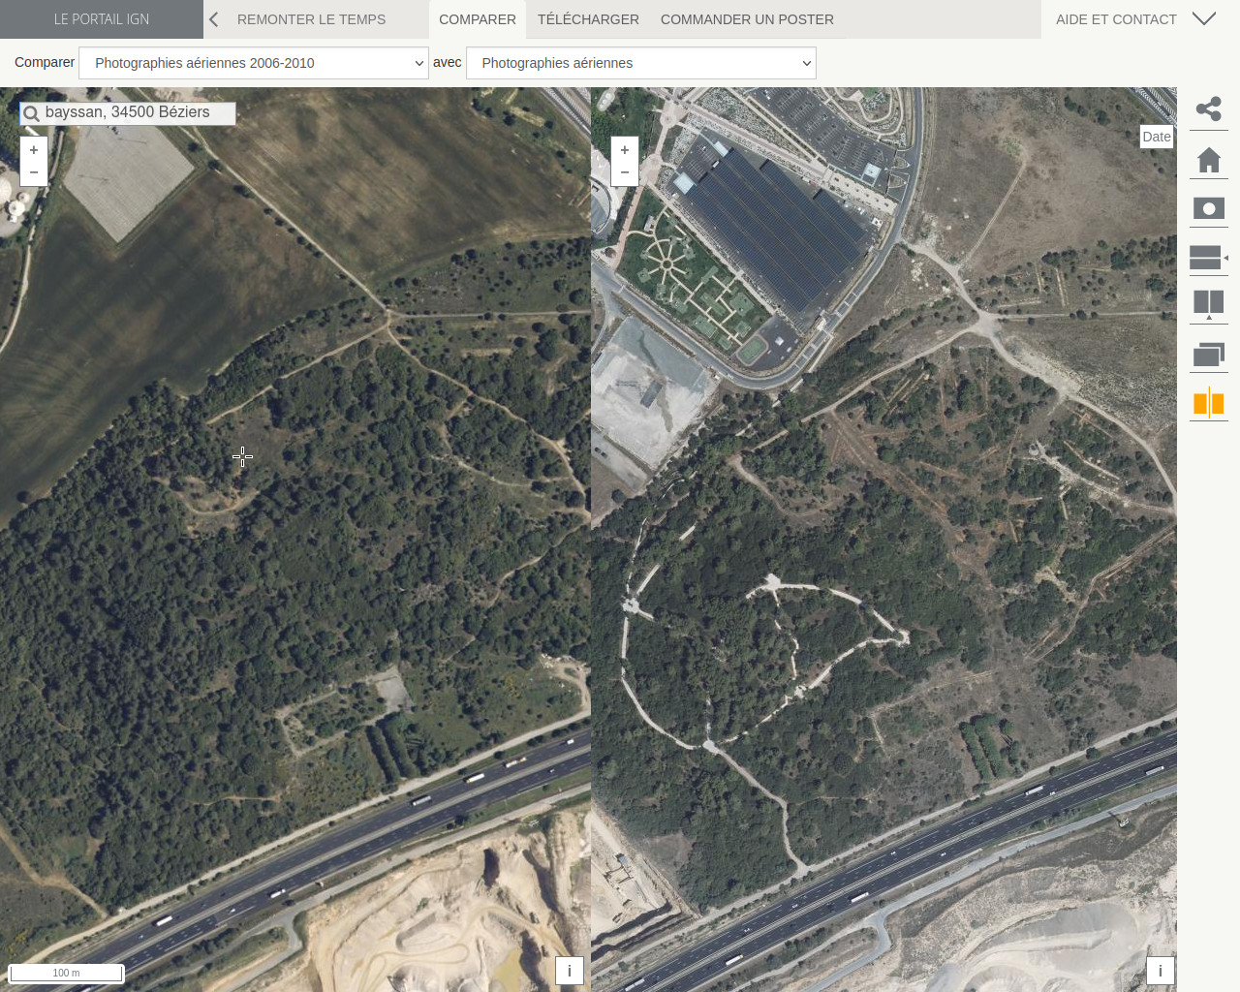Screen dimensions: 1240x992
Task: Click the home icon in the sidebar
Action: 1208,160
